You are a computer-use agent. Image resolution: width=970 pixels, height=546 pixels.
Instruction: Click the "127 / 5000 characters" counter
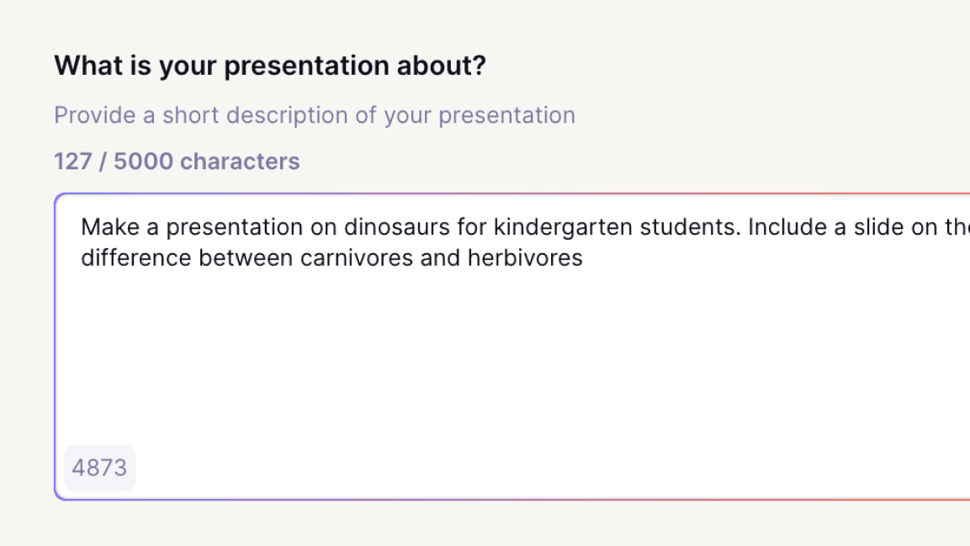click(177, 161)
